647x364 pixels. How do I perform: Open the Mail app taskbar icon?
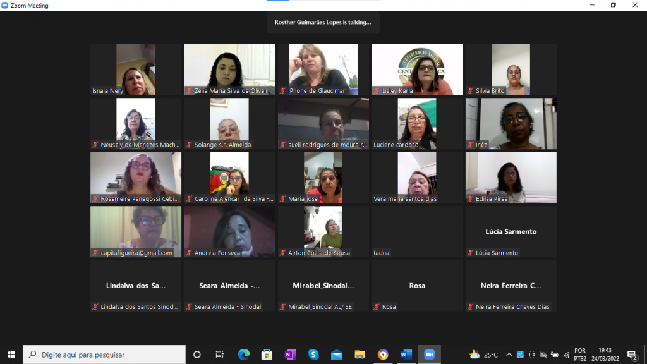coord(336,355)
